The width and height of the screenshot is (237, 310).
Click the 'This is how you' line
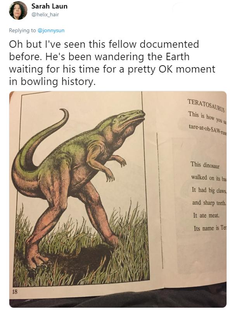click(207, 118)
